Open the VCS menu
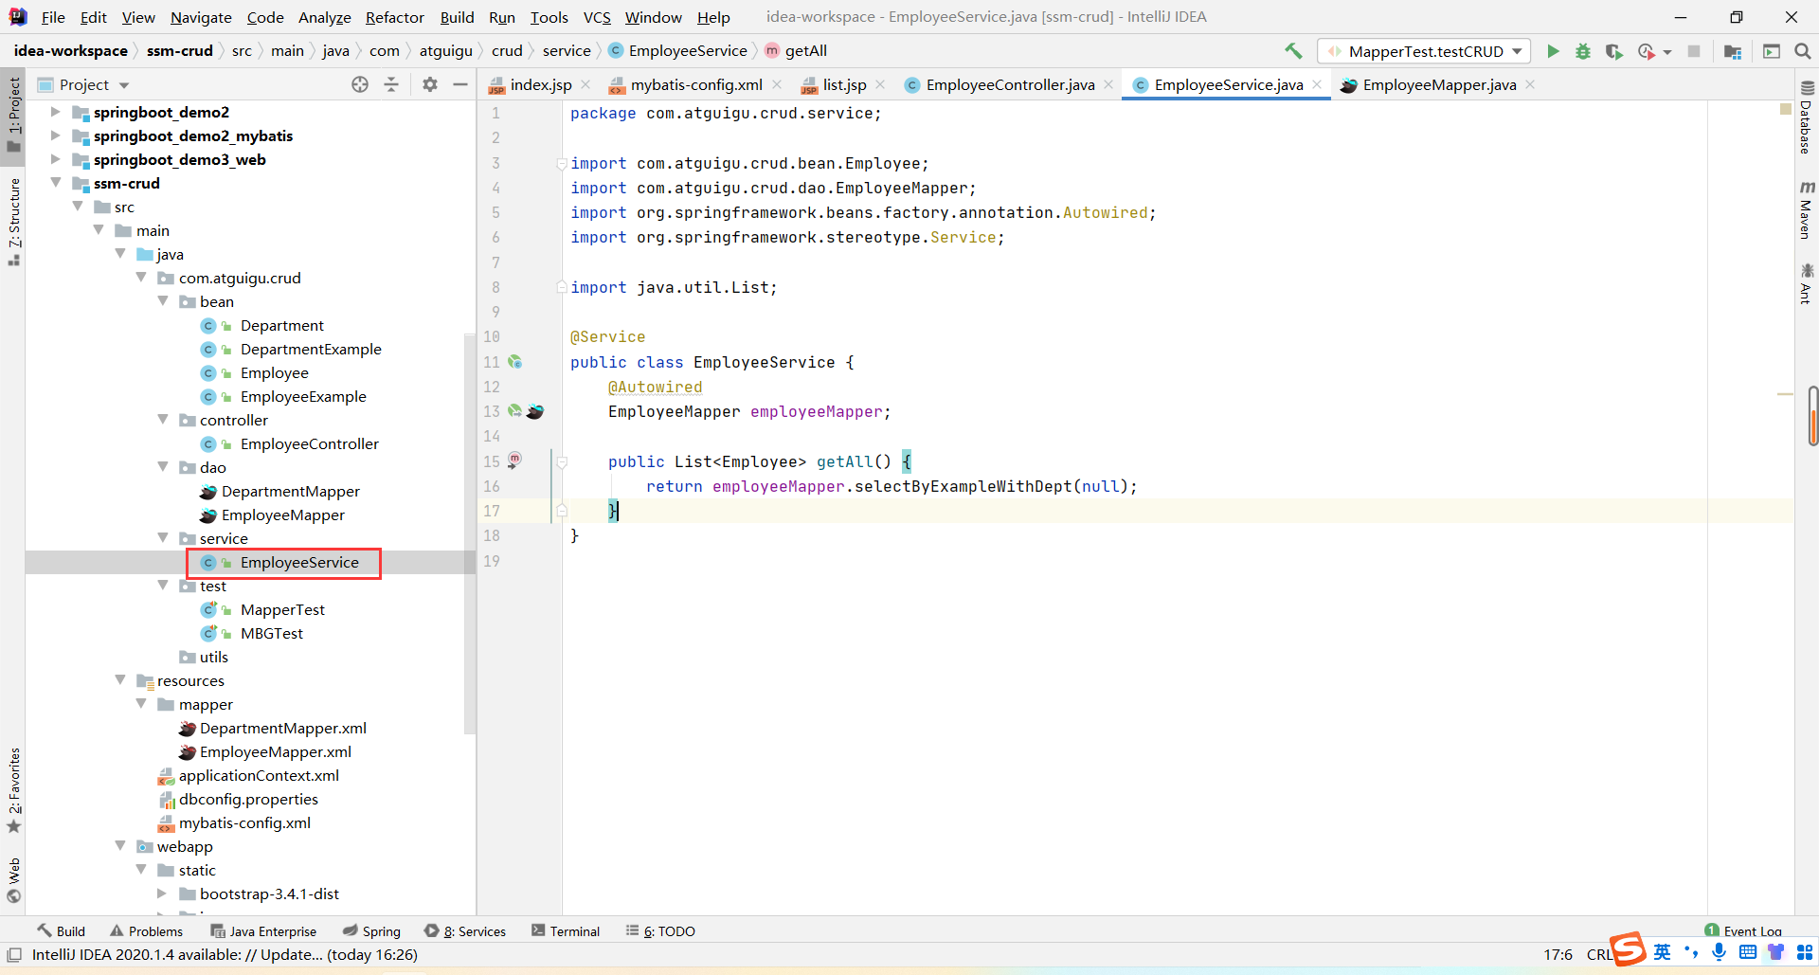Screen dimensions: 1819x975 tap(597, 17)
